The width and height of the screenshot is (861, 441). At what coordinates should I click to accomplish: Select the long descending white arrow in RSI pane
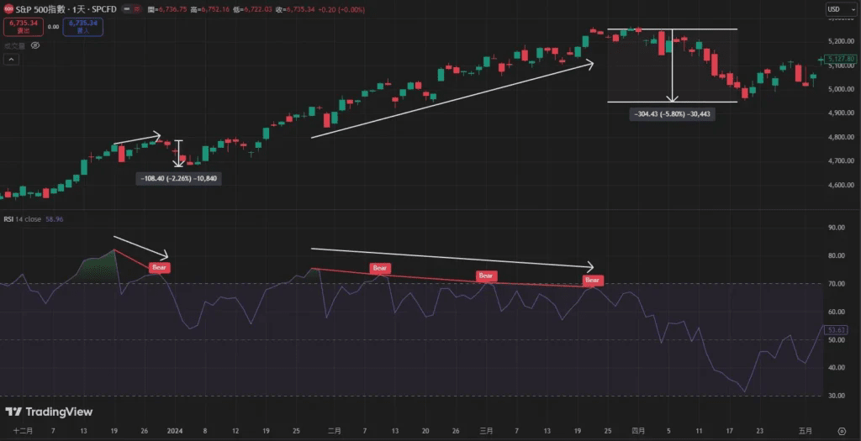[x=452, y=258]
